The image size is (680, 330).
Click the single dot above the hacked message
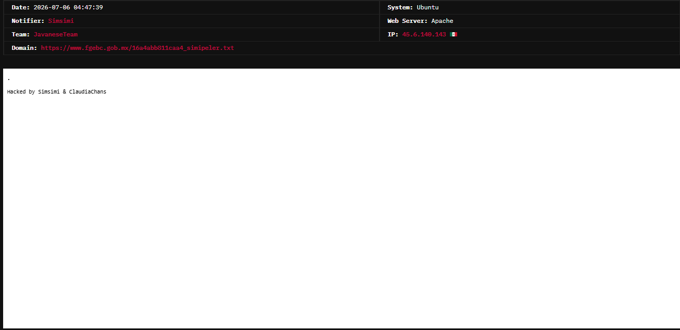tap(9, 79)
